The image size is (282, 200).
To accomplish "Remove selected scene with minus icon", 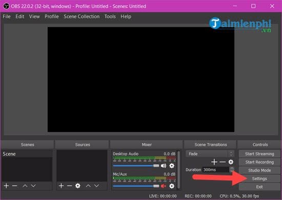I will [14, 186].
